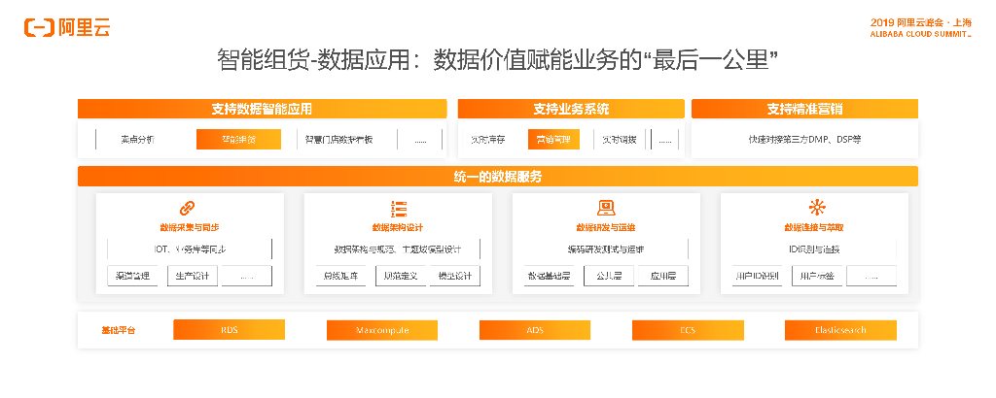Click the 卖点分析 item
This screenshot has height=398, width=996.
[137, 140]
